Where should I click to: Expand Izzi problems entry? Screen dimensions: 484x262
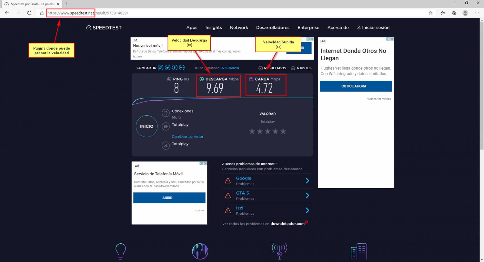click(x=307, y=210)
